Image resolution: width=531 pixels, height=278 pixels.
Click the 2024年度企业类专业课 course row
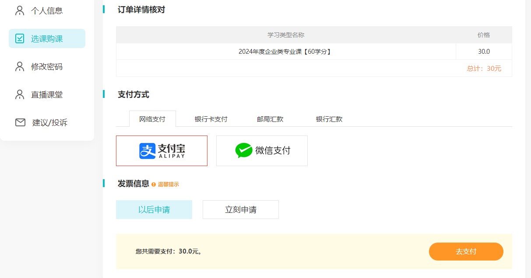pos(285,52)
